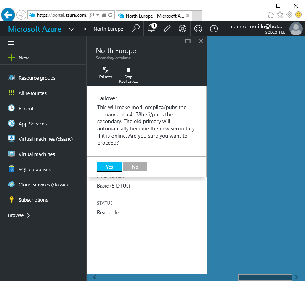Cancel failover with No button
Viewport: 305px width, 281px height.
click(x=135, y=167)
